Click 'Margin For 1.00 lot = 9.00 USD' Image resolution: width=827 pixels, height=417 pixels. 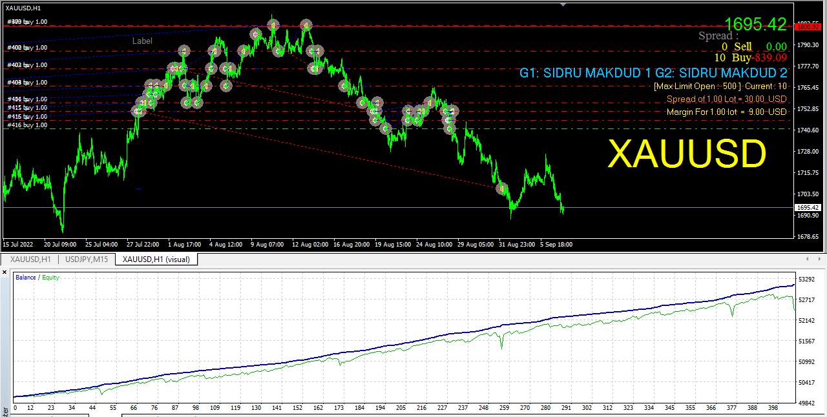point(727,112)
